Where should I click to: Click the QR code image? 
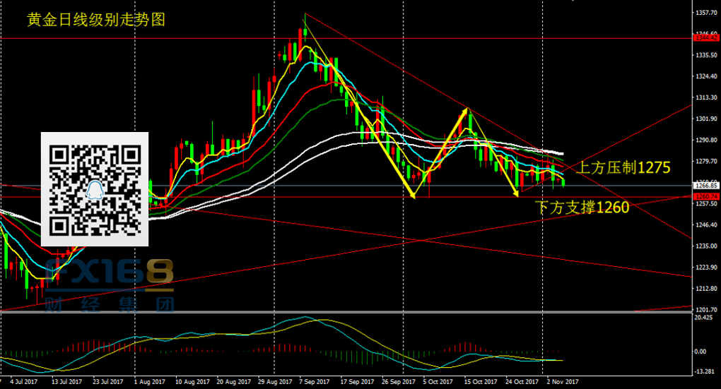[x=95, y=188]
